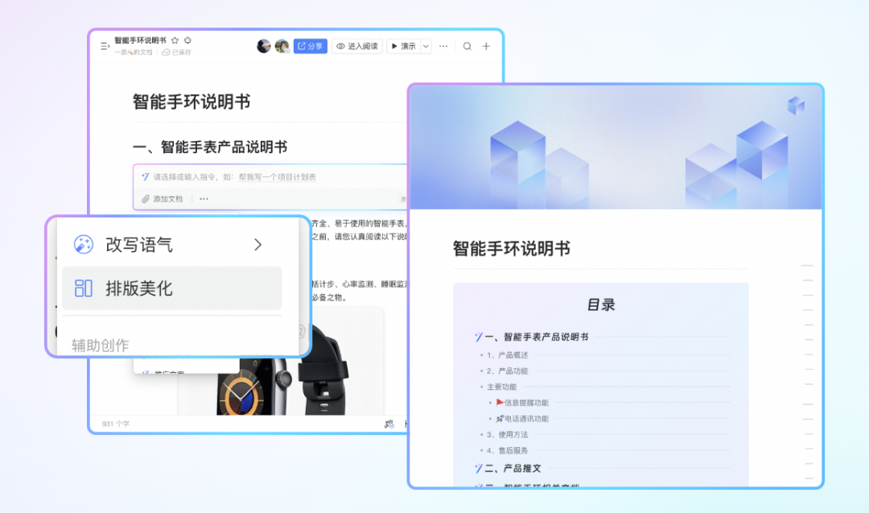Click the top outline marker on right edge
The height and width of the screenshot is (513, 869).
pyautogui.click(x=807, y=266)
